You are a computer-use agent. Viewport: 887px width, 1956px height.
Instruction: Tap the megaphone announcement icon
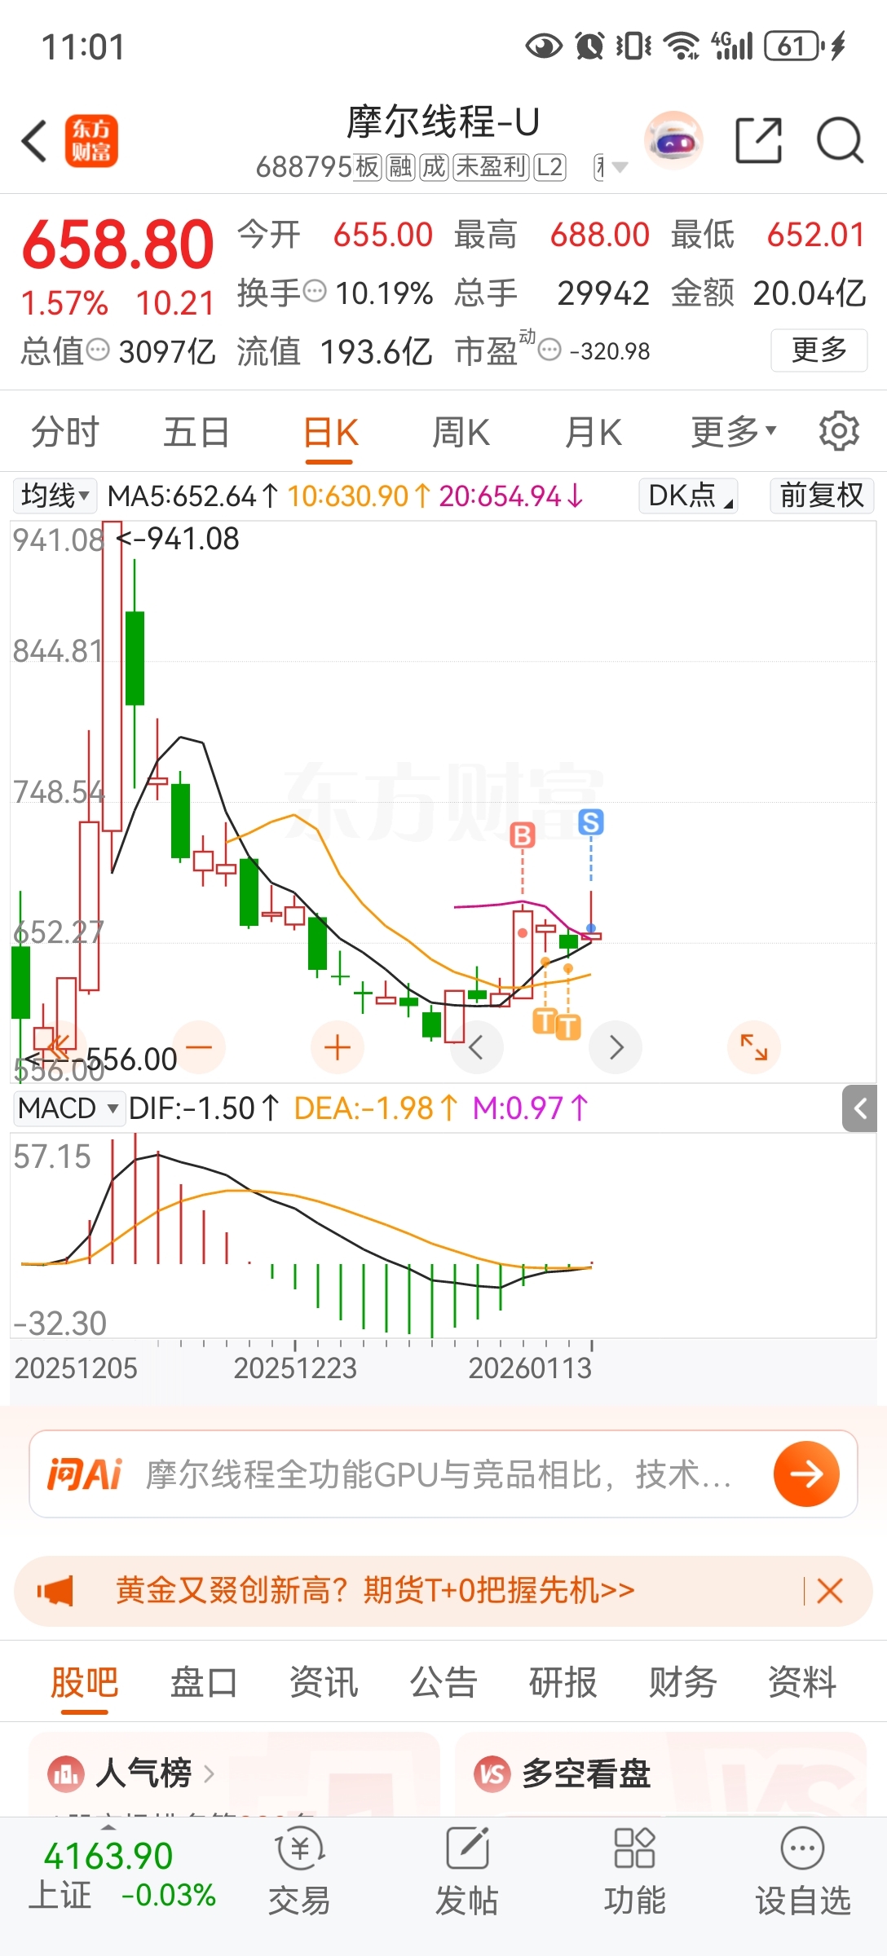[x=55, y=1590]
